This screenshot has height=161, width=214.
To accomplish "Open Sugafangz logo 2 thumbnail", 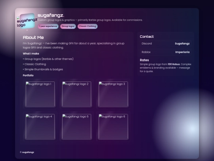I will coord(76,94).
